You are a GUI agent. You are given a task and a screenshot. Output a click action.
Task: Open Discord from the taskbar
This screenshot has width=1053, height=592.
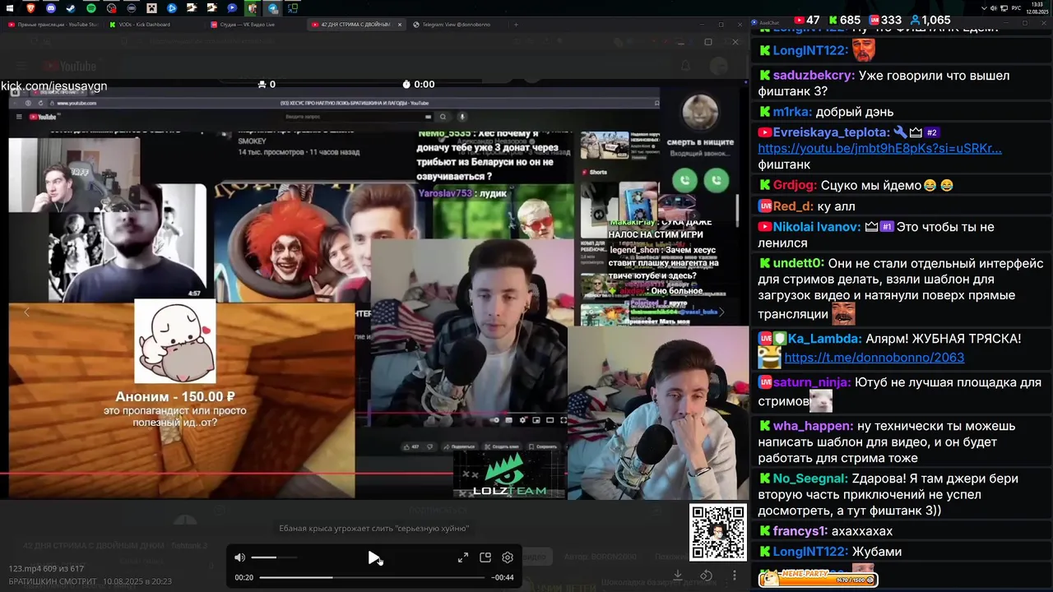(51, 7)
